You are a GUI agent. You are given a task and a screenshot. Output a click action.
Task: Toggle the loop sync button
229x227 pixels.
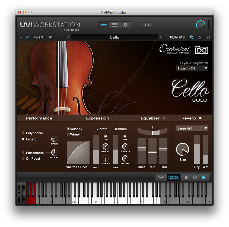[x=195, y=178]
